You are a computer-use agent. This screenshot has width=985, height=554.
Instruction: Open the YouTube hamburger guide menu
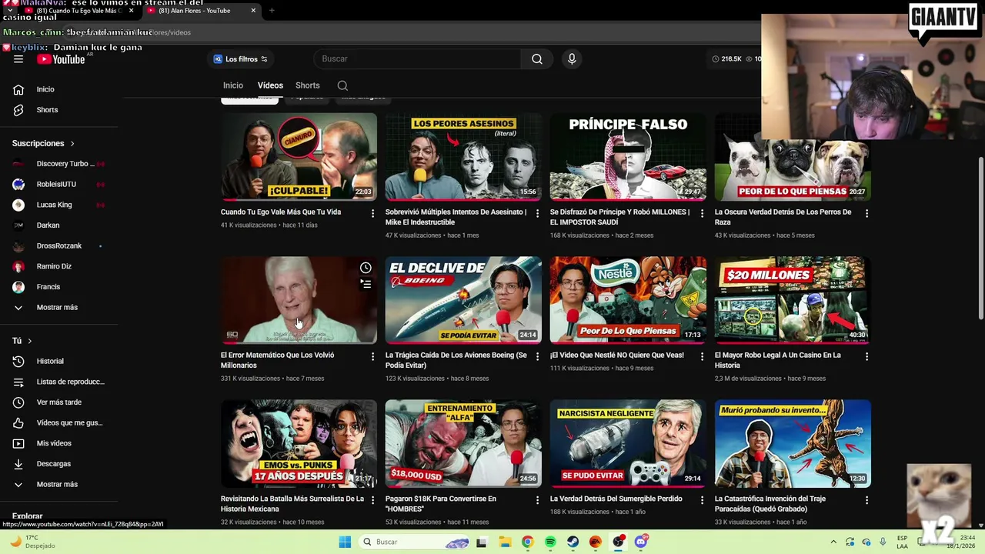click(x=18, y=59)
